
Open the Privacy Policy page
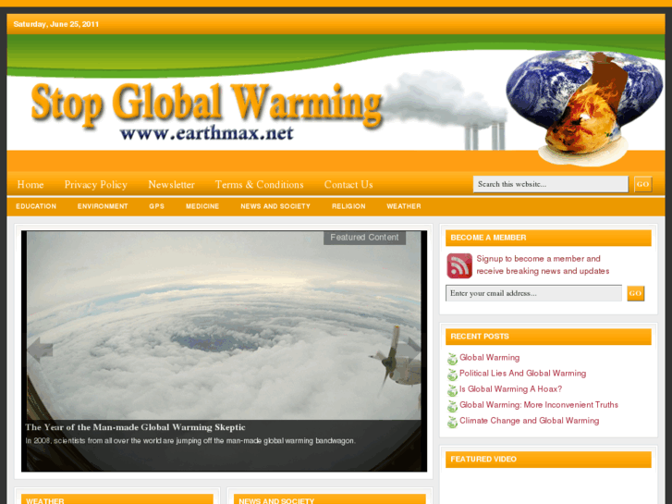pos(95,184)
